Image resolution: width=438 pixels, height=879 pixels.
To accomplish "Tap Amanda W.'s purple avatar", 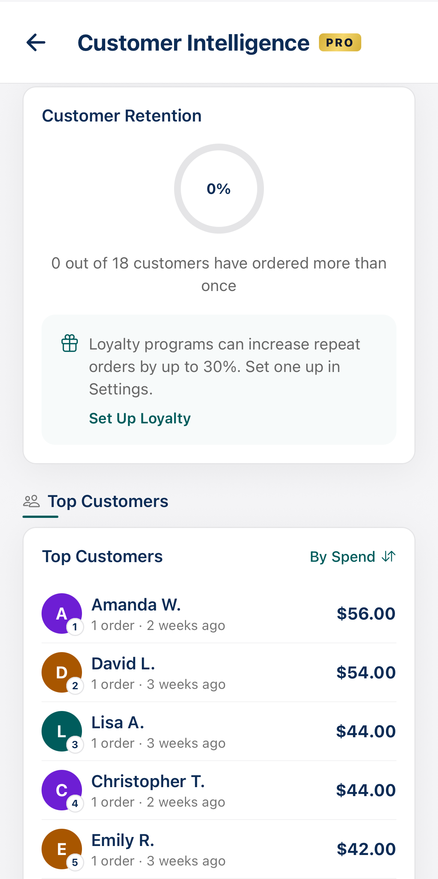I will point(62,613).
